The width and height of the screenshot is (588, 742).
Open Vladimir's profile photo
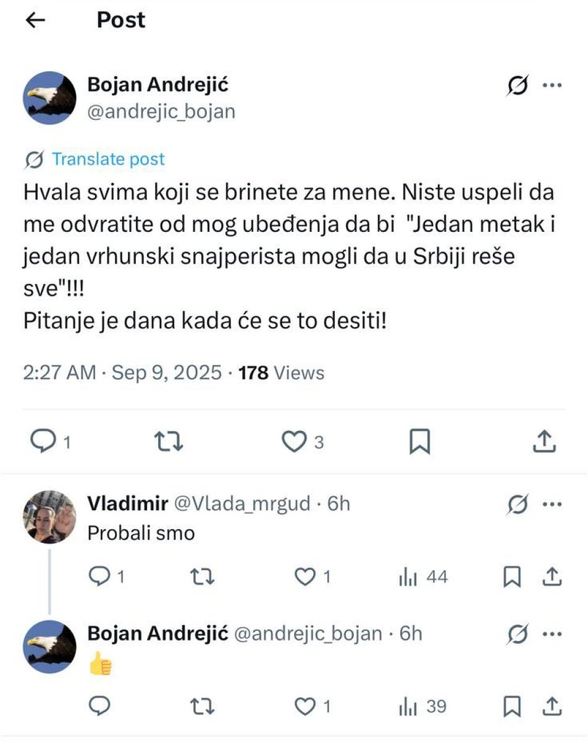pos(50,516)
